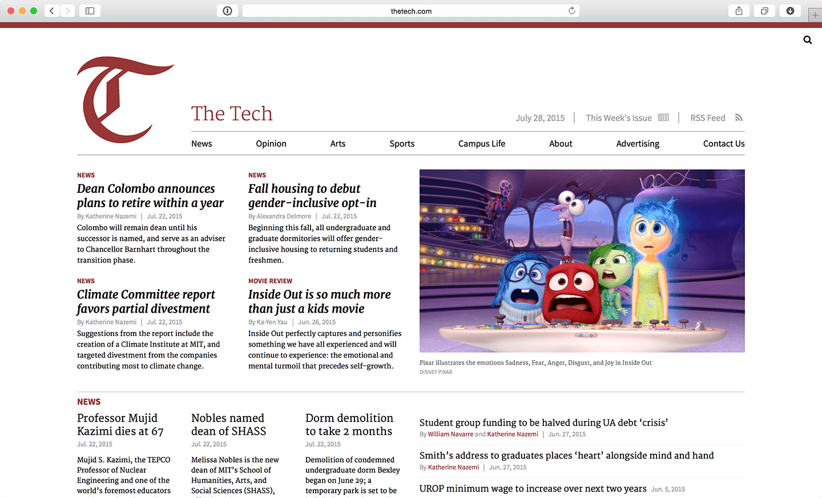Open the Share menu icon
Screen dimensions: 822x498
coord(739,11)
